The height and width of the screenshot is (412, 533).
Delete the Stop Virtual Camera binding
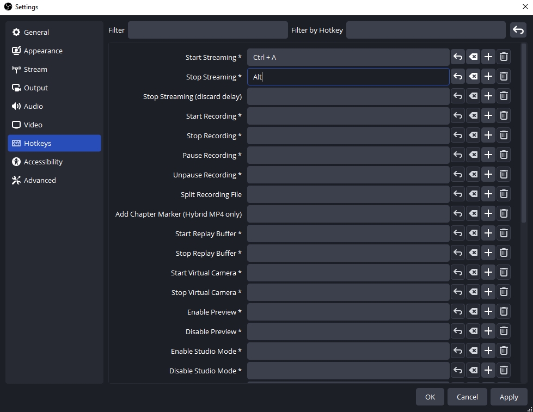tap(504, 292)
